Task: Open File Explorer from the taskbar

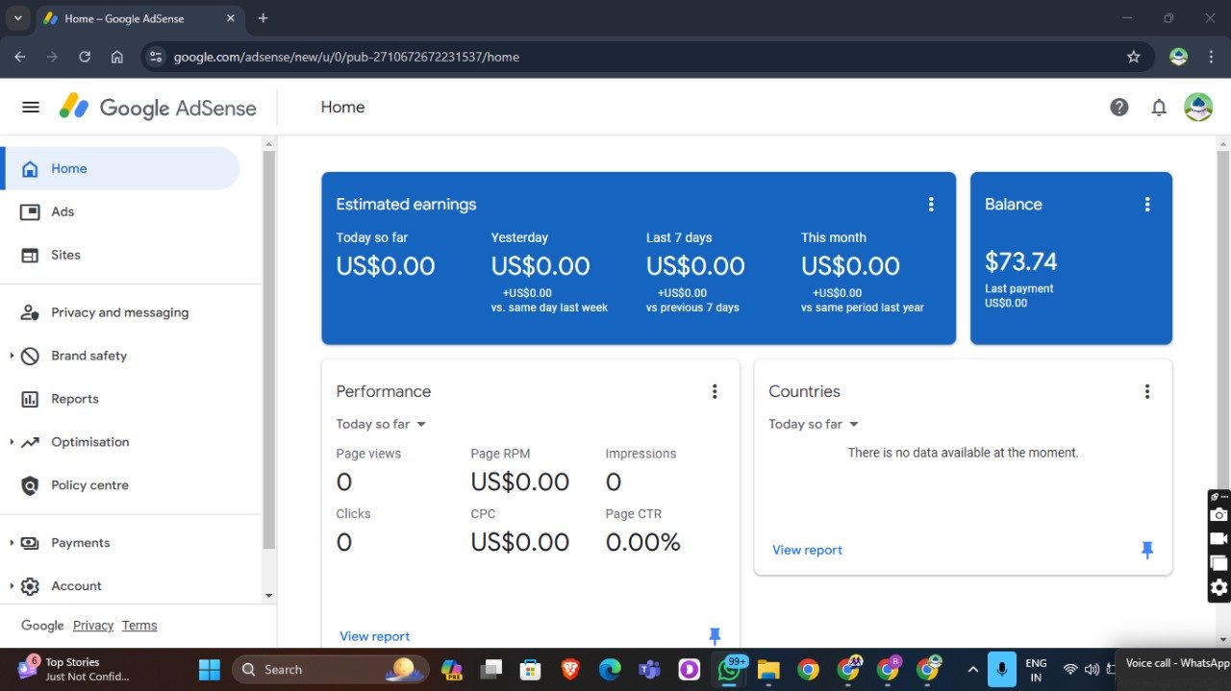Action: point(767,669)
